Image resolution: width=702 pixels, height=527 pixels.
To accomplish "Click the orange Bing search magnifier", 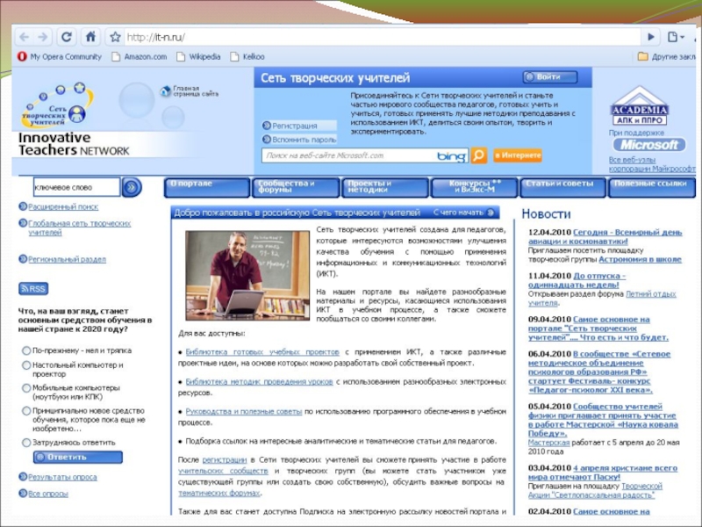I will (478, 155).
